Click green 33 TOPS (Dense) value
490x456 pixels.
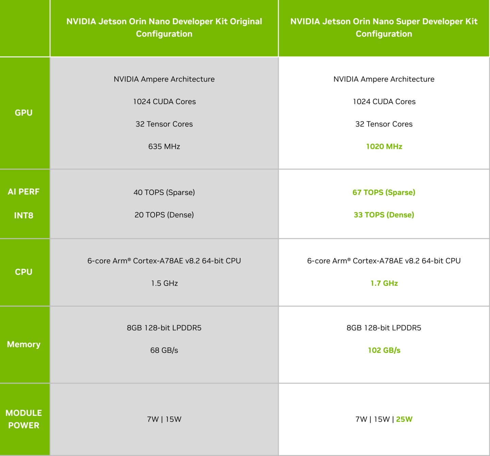(384, 215)
